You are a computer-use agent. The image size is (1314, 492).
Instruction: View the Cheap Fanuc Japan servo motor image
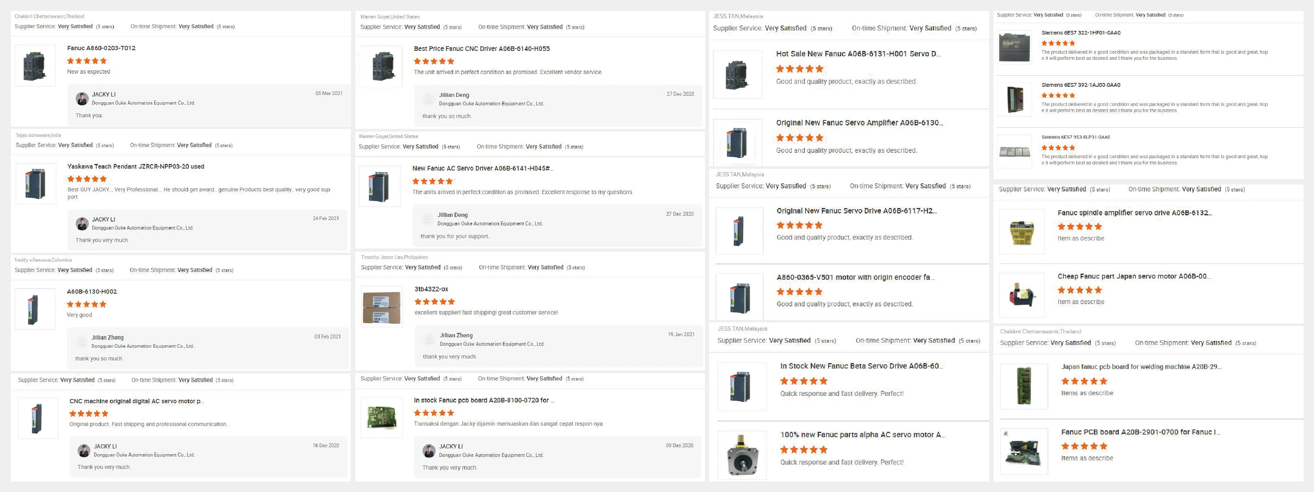tap(1022, 295)
